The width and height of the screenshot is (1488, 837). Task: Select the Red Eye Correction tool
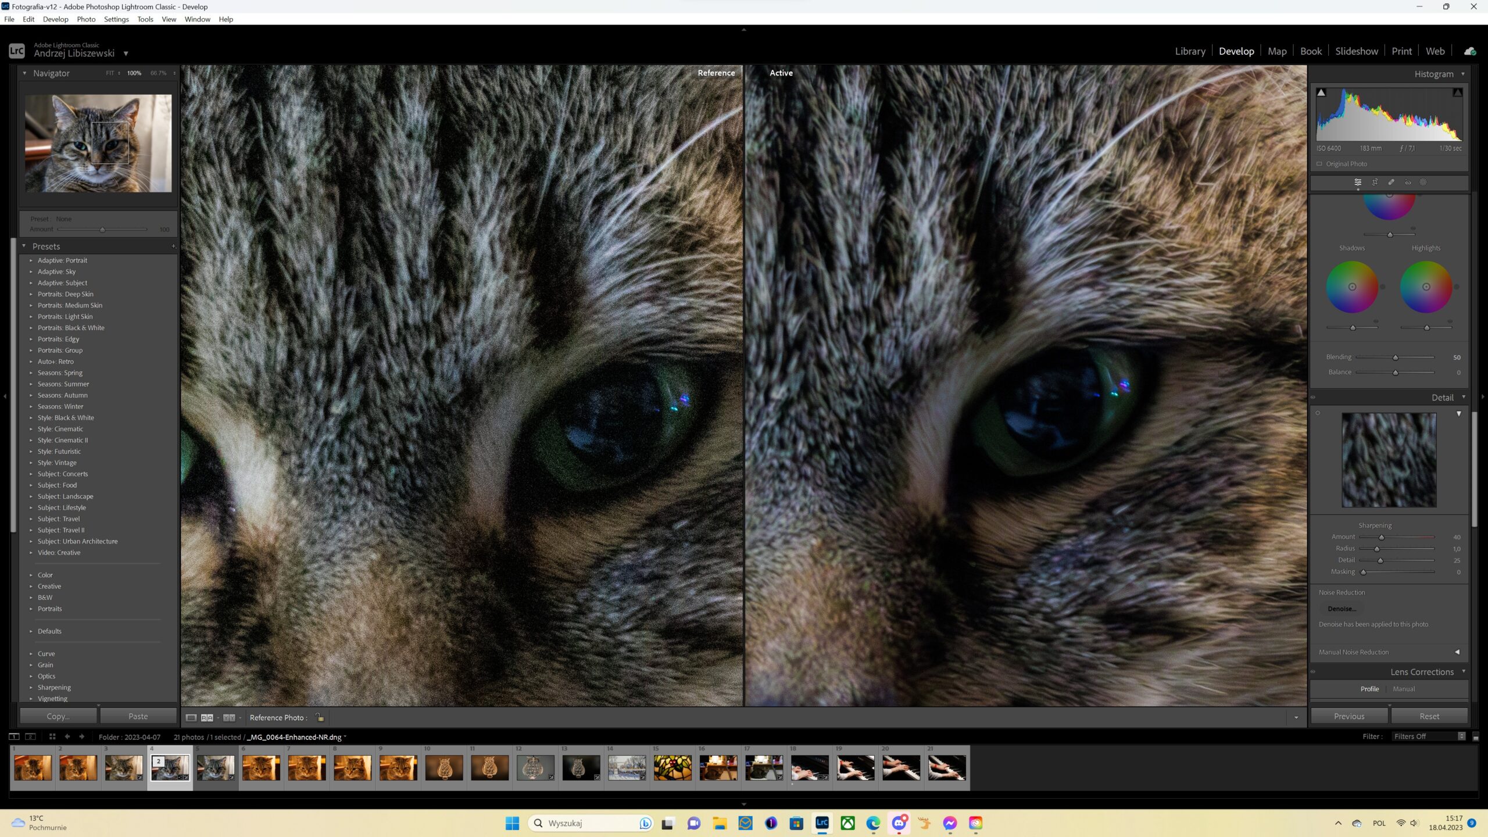(1408, 182)
